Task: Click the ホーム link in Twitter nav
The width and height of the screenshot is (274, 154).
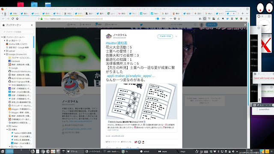Action: click(x=71, y=25)
